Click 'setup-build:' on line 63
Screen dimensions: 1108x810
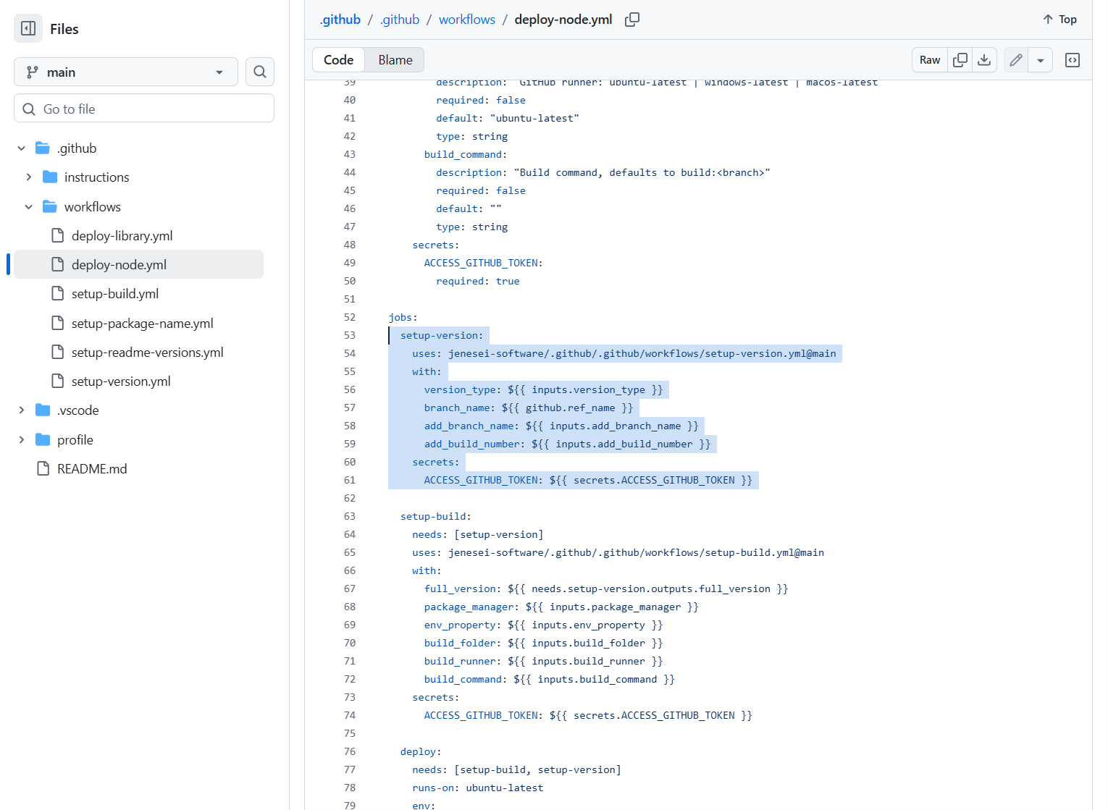pyautogui.click(x=436, y=516)
